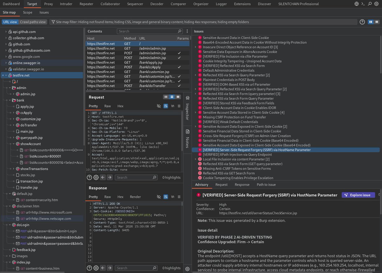The width and height of the screenshot is (382, 273).
Task: Select POST /bank/doTransfer row in Contents
Action: pos(138,86)
